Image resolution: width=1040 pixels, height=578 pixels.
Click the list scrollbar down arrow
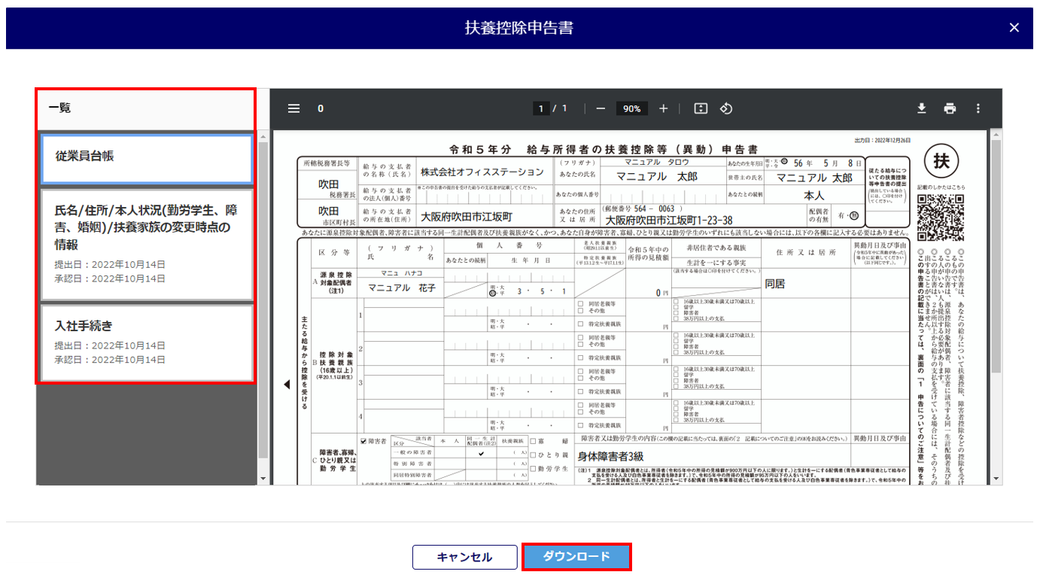coord(263,479)
